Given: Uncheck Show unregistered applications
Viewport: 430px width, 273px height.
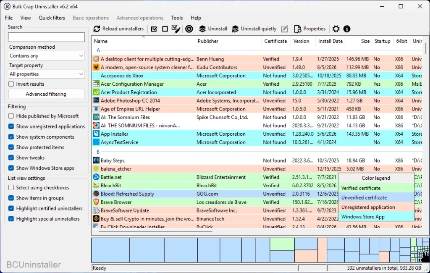Looking at the screenshot, I should pyautogui.click(x=11, y=126).
